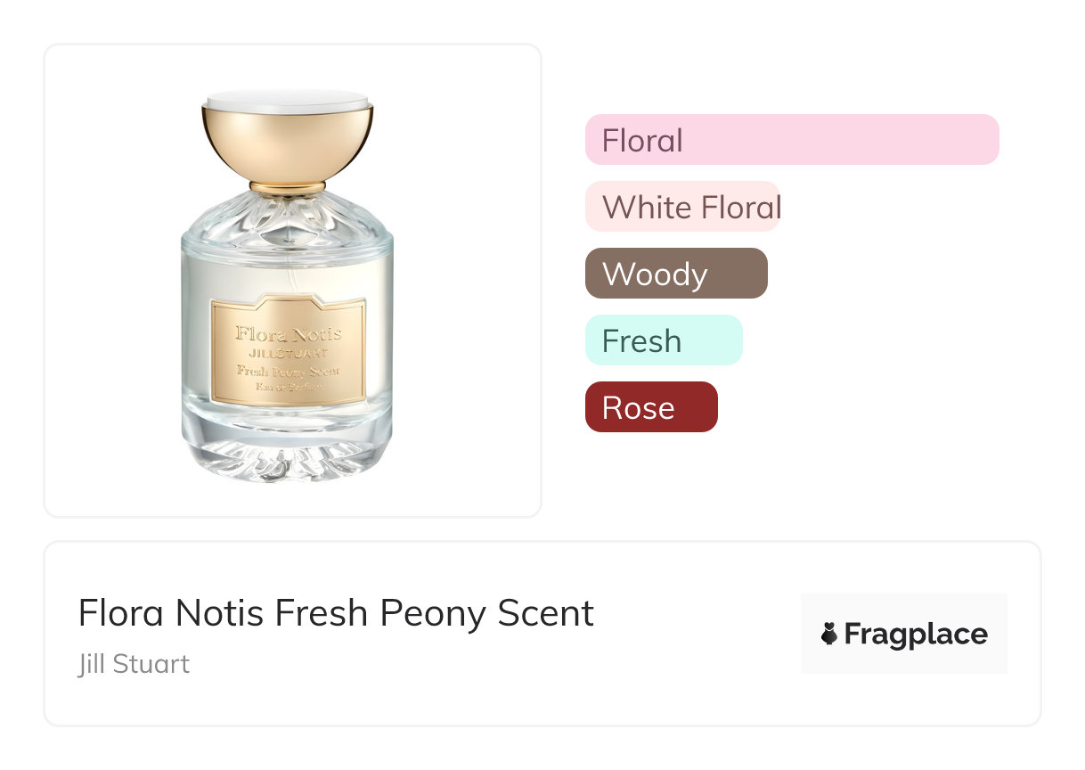The image size is (1085, 770).
Task: Click the "Flora Notis" engraving on bottle label
Action: (x=288, y=334)
